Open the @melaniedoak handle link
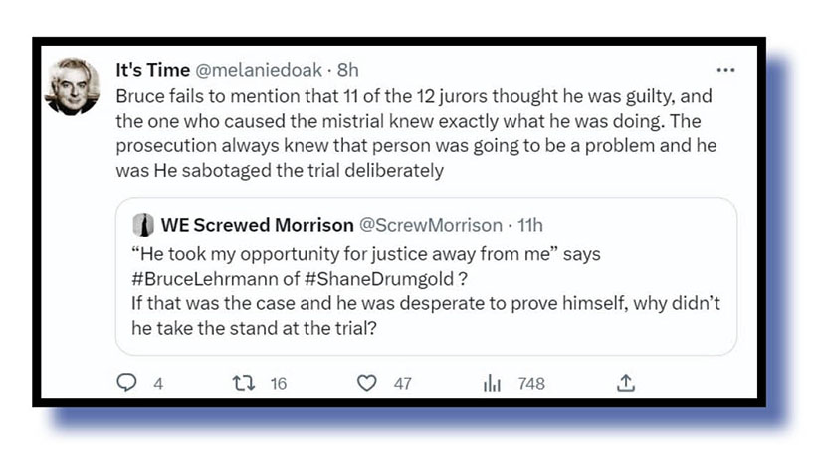This screenshot has height=475, width=818. tap(257, 70)
